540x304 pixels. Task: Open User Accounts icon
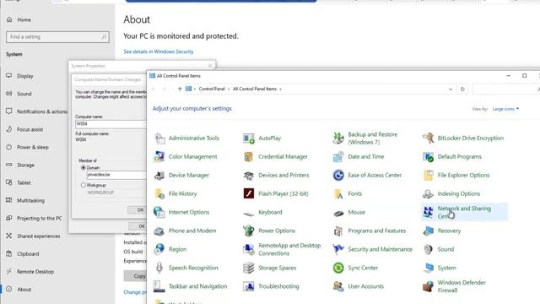pos(338,286)
